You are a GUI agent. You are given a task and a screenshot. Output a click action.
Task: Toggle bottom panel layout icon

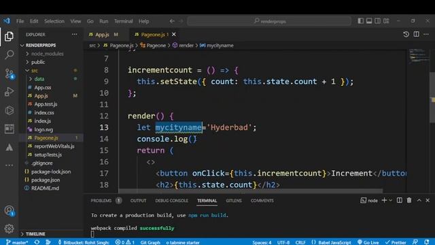(369, 21)
